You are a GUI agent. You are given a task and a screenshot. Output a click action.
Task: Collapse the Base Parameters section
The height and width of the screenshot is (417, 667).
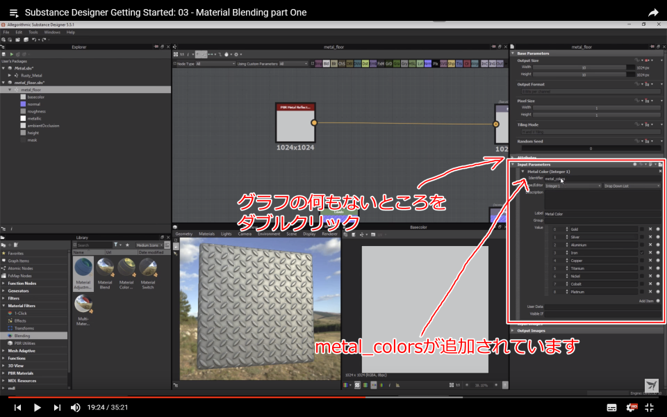pyautogui.click(x=513, y=54)
